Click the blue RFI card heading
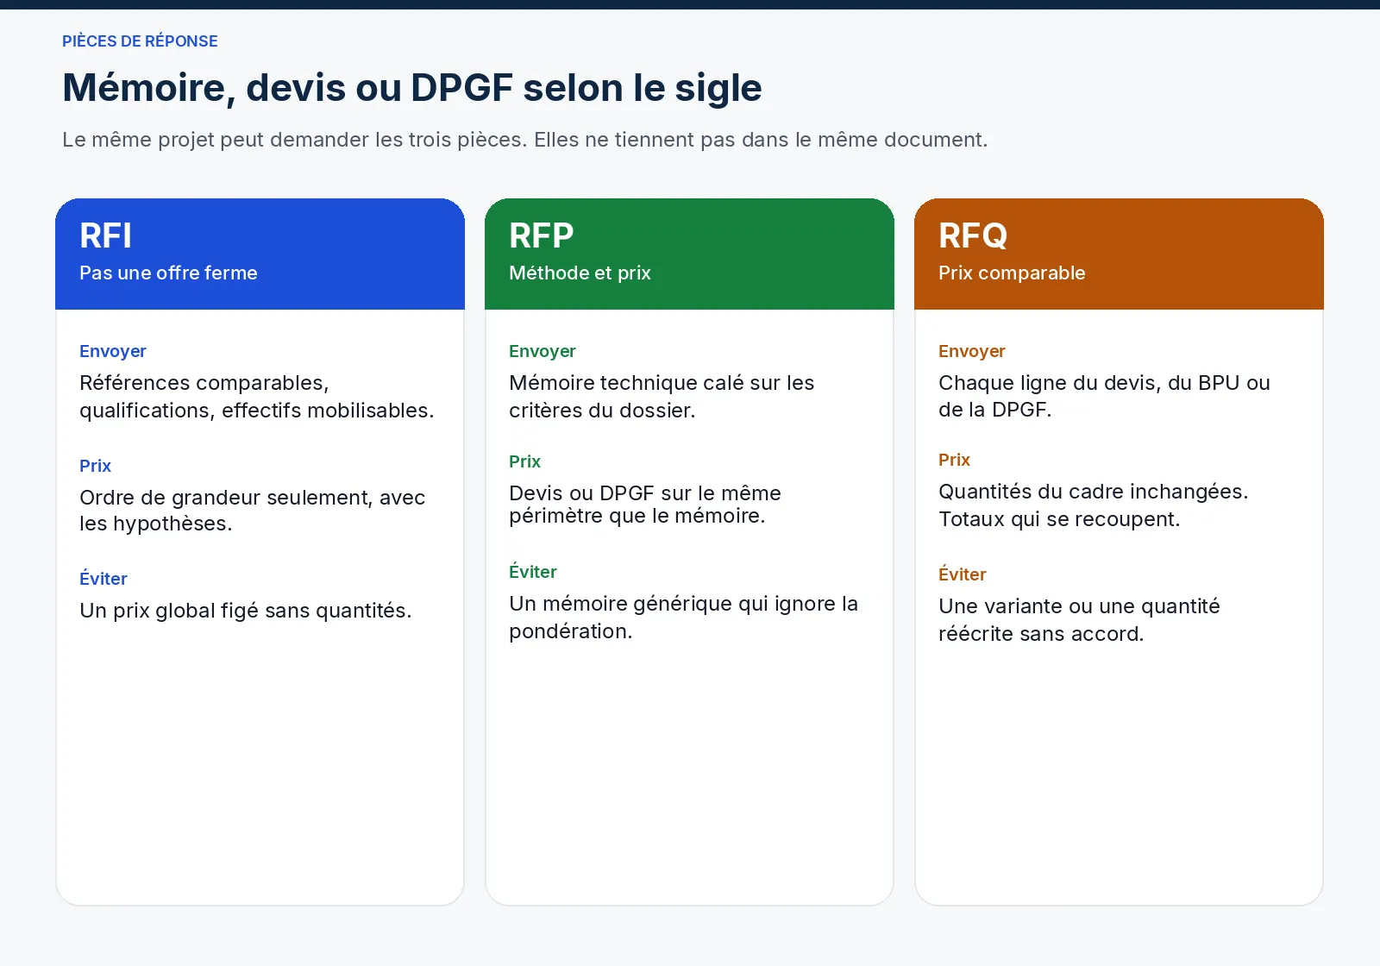The image size is (1380, 966). point(106,235)
